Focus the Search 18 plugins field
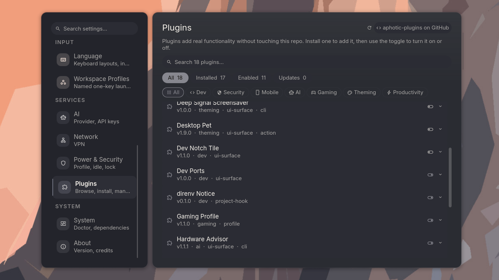This screenshot has width=499, height=280. pyautogui.click(x=307, y=62)
